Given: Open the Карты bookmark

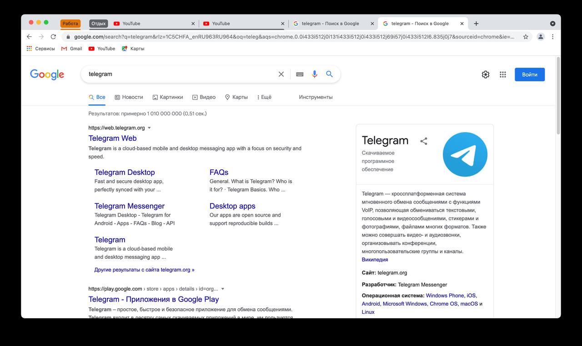Looking at the screenshot, I should tap(133, 49).
